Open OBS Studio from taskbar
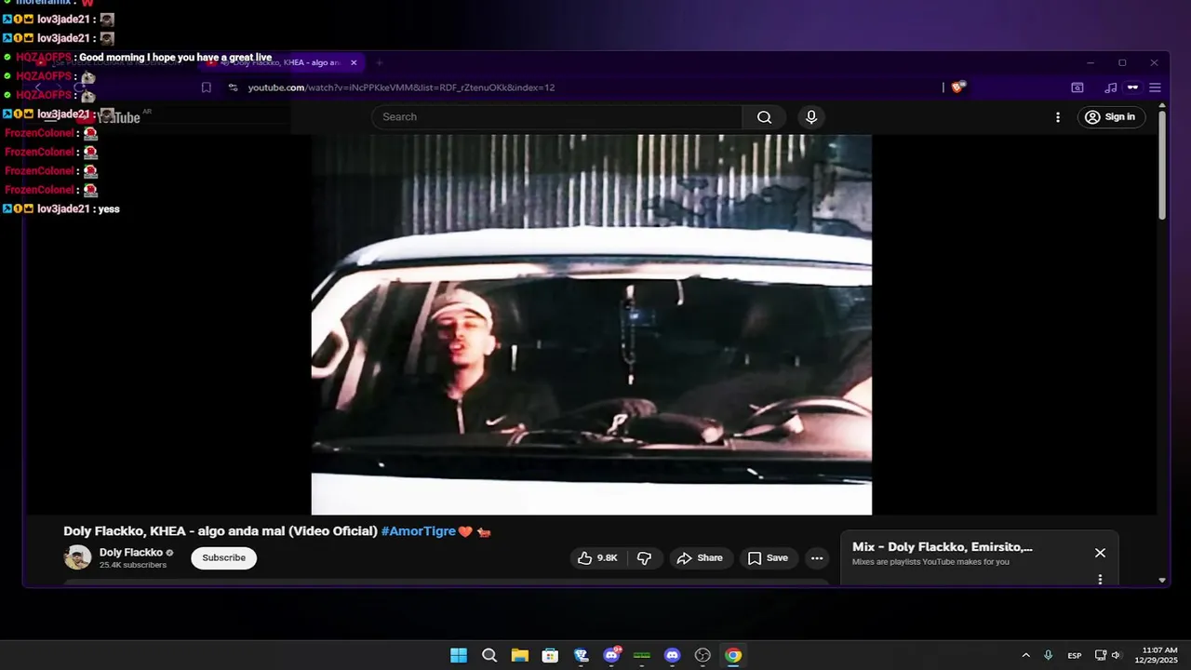 [x=703, y=655]
